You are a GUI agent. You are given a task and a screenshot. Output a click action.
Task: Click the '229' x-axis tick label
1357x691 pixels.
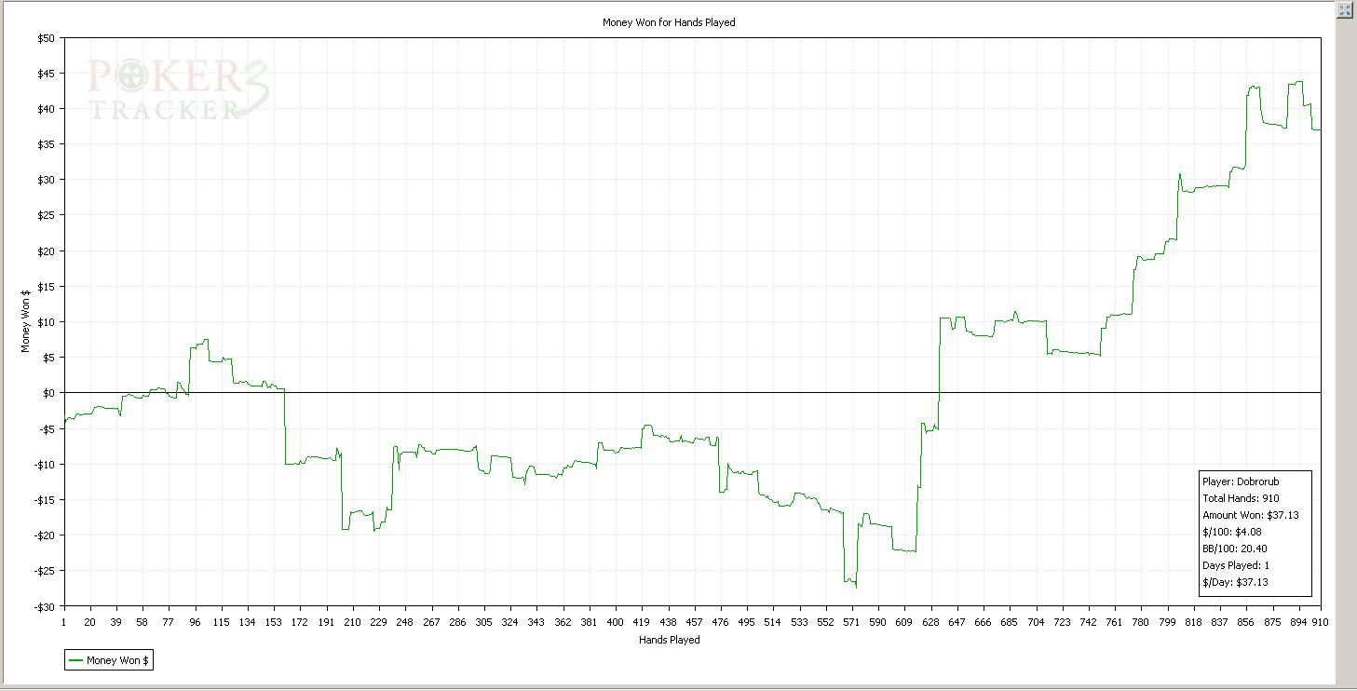click(x=379, y=622)
